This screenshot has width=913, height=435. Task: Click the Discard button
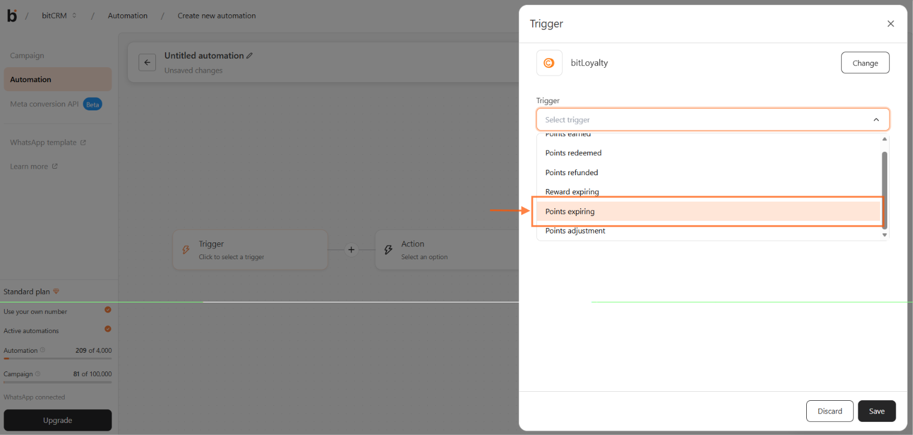[830, 411]
